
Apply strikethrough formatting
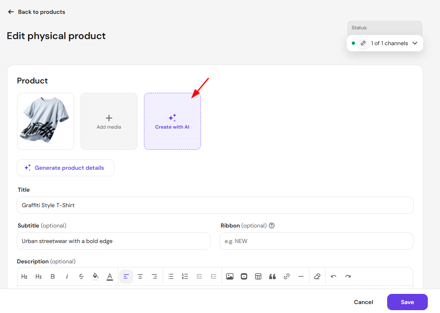pos(81,276)
